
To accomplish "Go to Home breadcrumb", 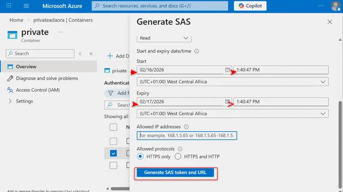I will [16, 20].
